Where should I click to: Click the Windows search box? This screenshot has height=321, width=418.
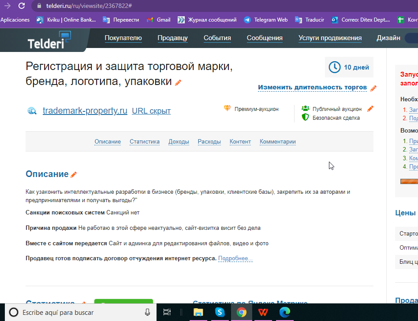(x=81, y=312)
